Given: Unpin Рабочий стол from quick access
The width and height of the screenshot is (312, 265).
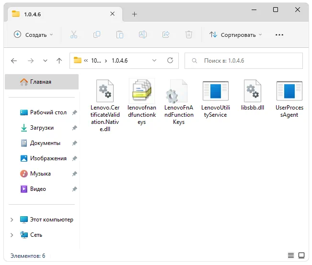Looking at the screenshot, I should click(74, 112).
